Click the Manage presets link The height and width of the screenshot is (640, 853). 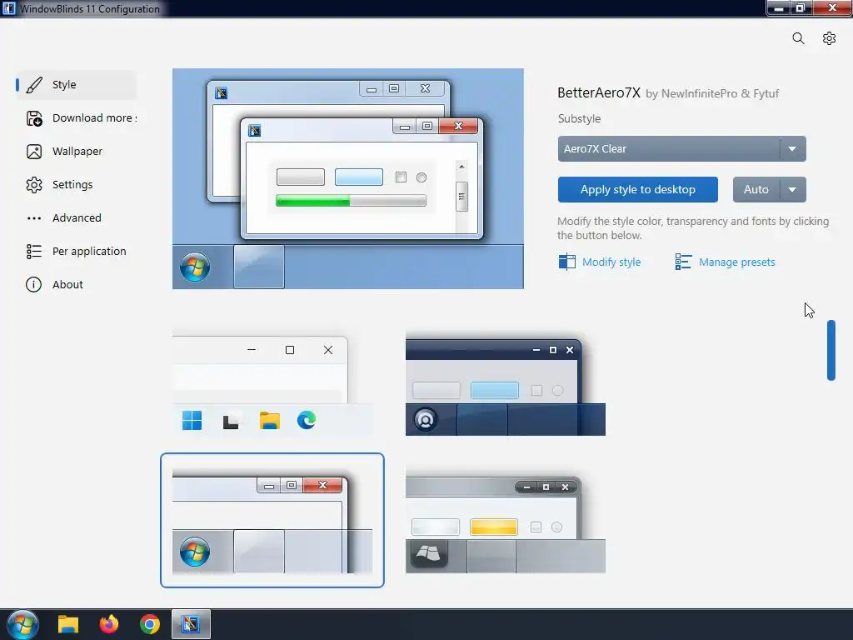(x=736, y=262)
